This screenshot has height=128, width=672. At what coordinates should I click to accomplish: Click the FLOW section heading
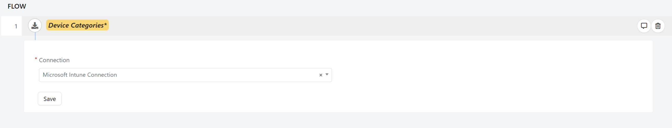coord(17,6)
